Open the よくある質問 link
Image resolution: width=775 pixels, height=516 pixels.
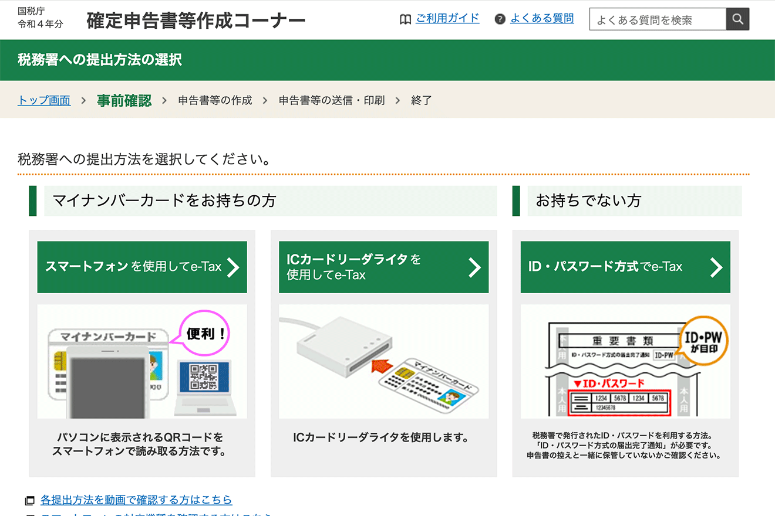[x=542, y=18]
